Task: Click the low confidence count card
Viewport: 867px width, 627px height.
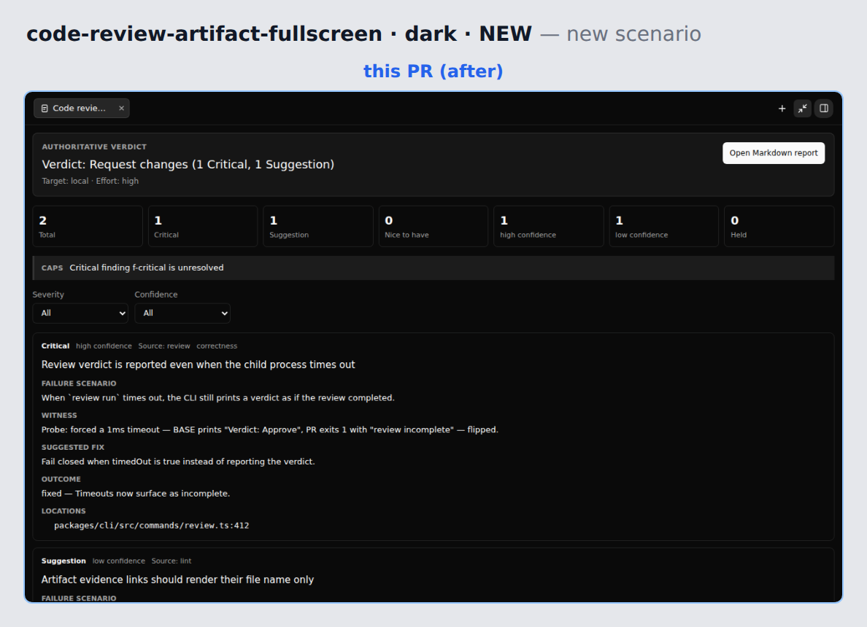Action: tap(663, 227)
